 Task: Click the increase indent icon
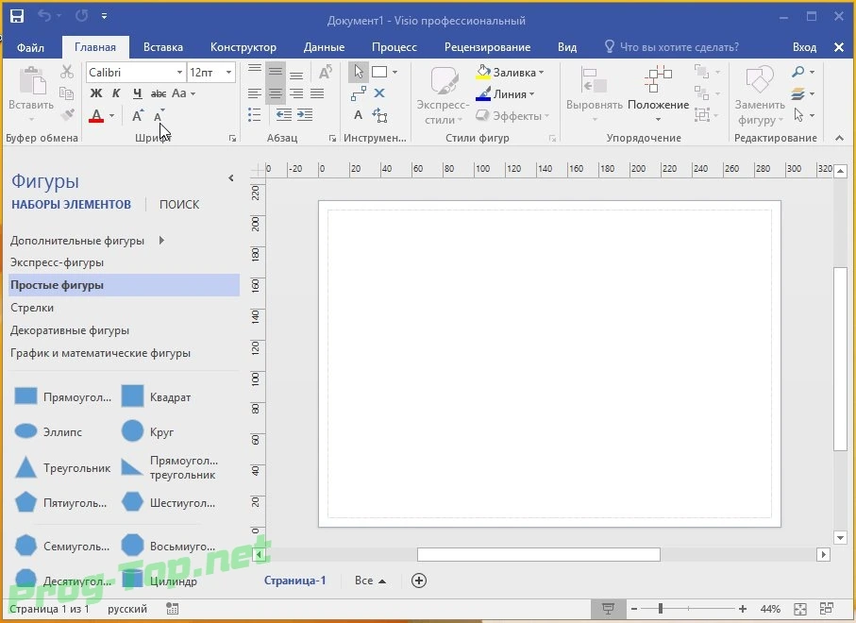pyautogui.click(x=305, y=114)
